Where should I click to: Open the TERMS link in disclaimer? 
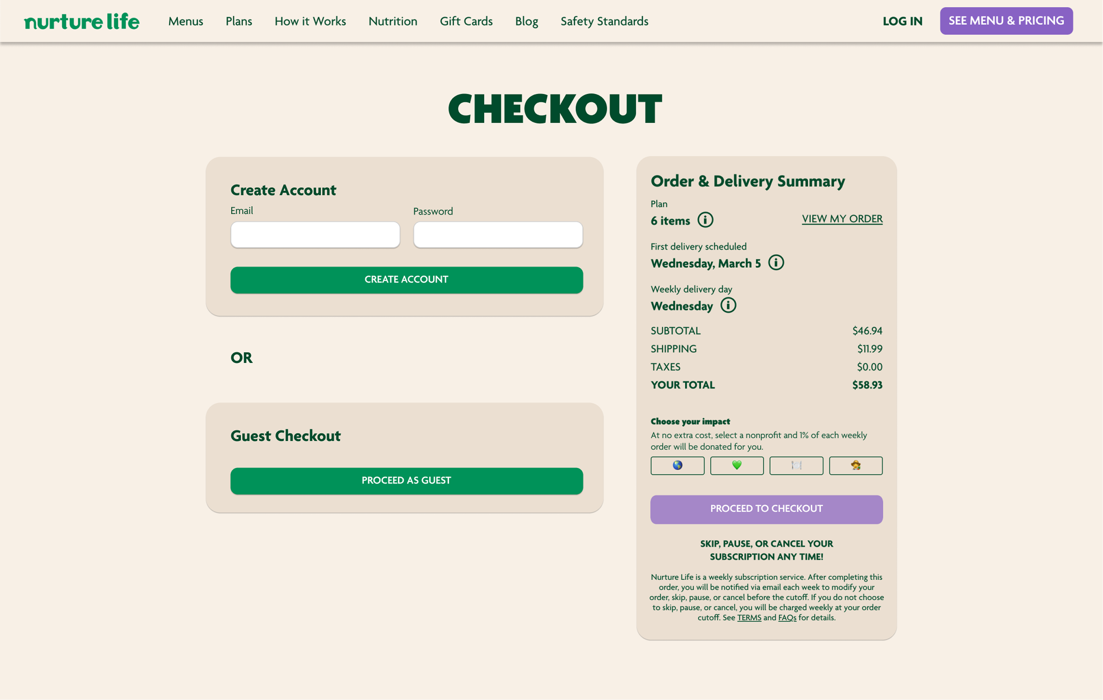(x=749, y=618)
